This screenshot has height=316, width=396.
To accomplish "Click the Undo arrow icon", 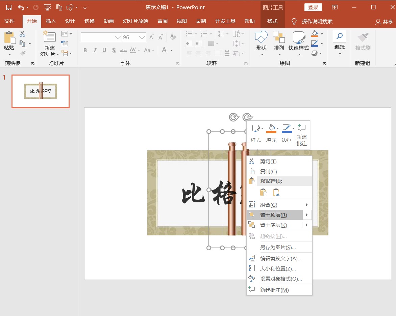I will (x=21, y=7).
